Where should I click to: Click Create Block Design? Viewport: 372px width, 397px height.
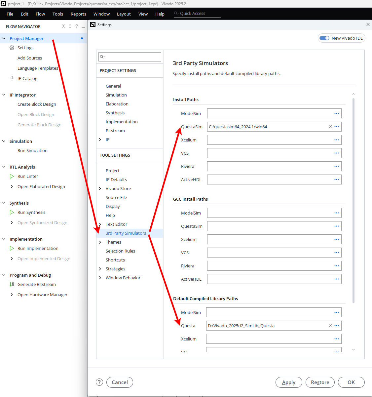(x=37, y=104)
